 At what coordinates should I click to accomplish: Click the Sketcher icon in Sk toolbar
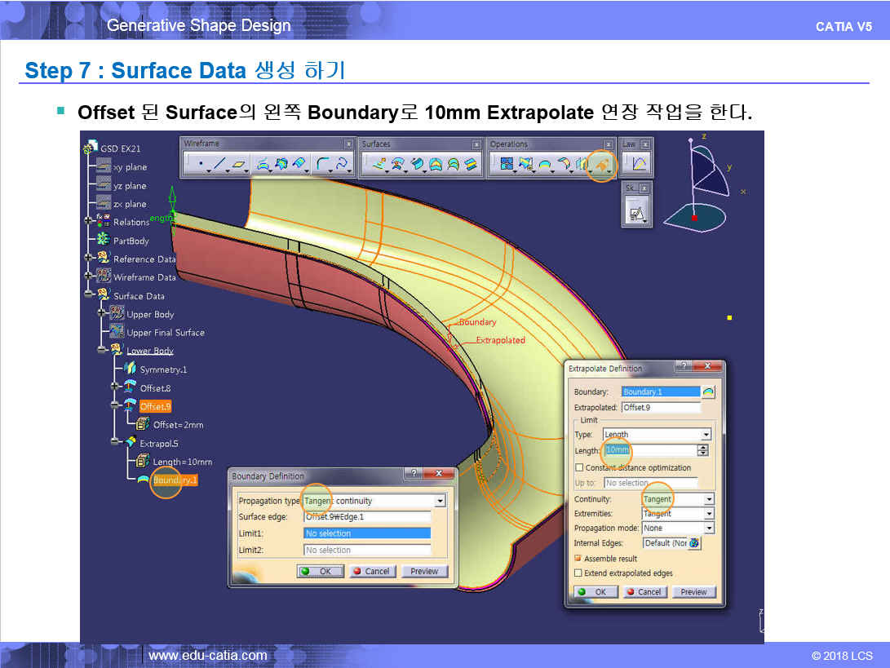point(636,214)
